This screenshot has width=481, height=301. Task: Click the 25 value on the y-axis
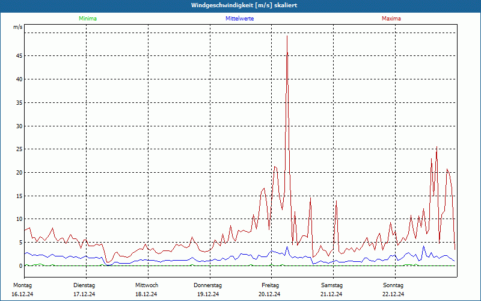tap(19, 149)
